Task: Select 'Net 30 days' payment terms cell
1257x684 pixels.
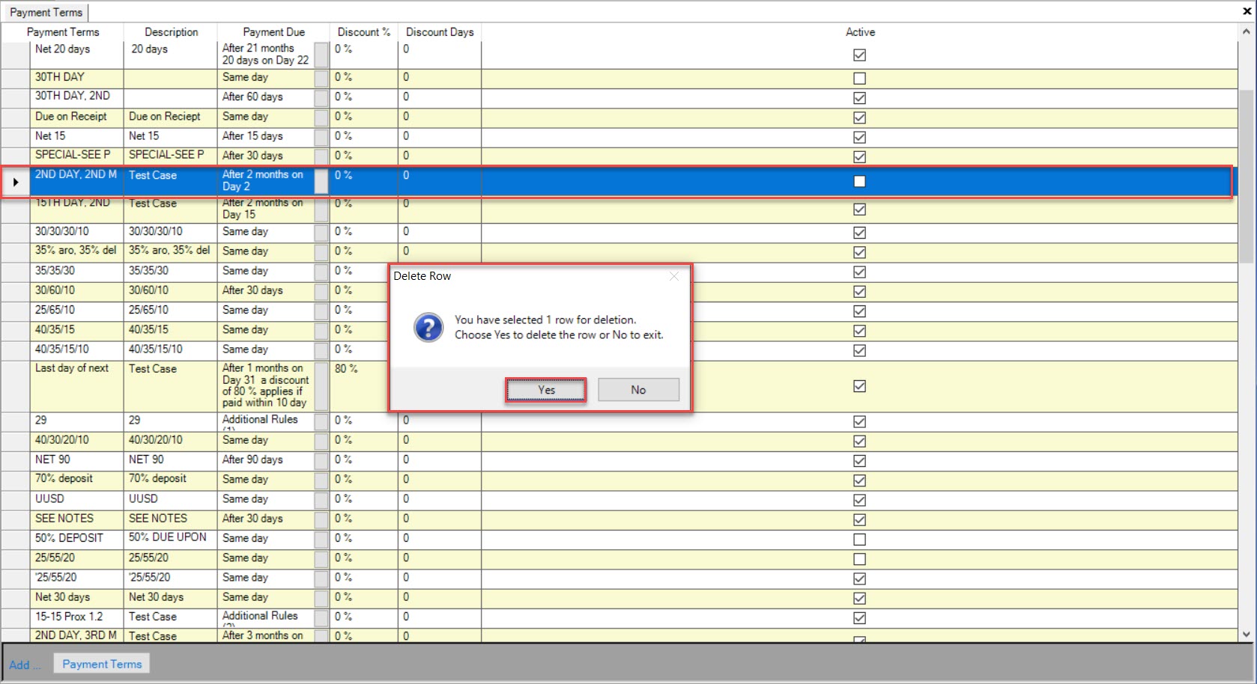Action: click(76, 597)
